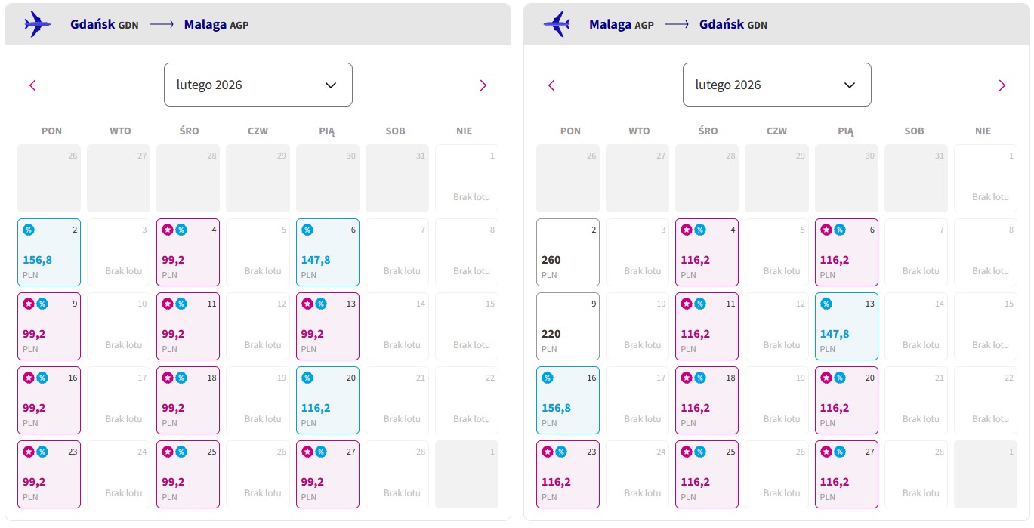1034x528 pixels.
Task: Select Feb 20 outbound flight for 116,2 PLN
Action: pos(328,400)
